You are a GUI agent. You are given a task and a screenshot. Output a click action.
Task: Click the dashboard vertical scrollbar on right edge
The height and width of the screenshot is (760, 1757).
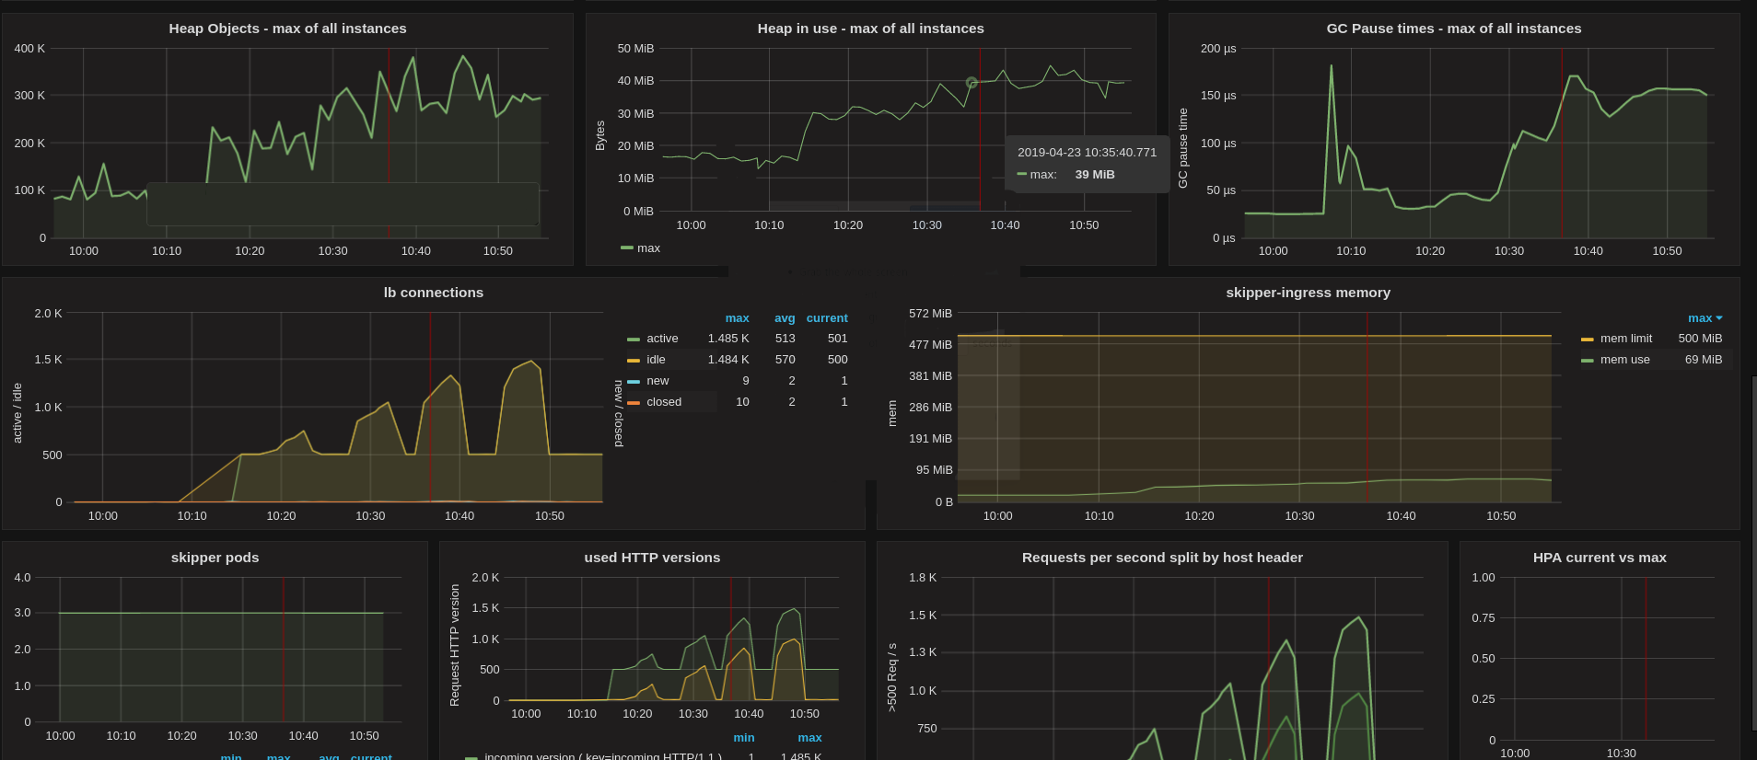coord(1753,552)
